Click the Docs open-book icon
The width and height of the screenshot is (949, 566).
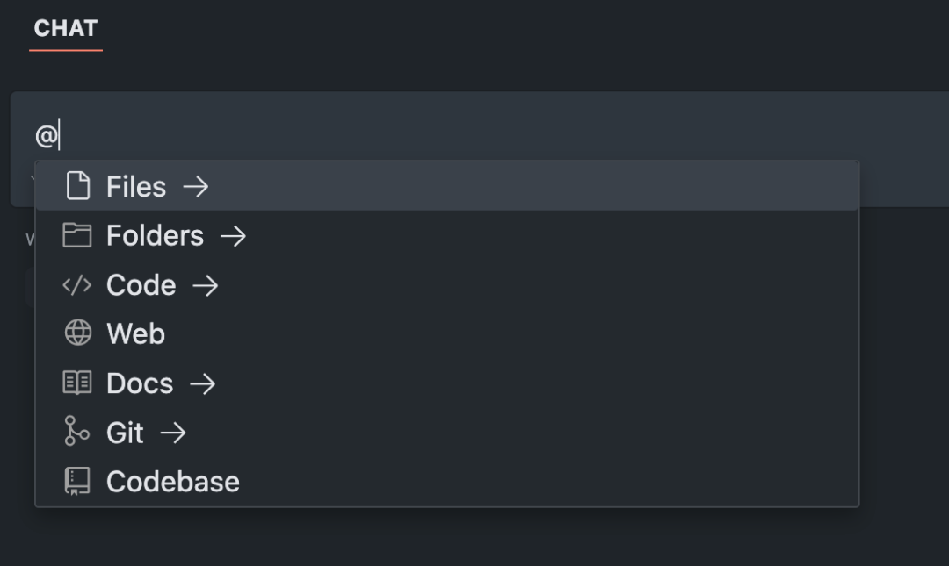coord(77,383)
